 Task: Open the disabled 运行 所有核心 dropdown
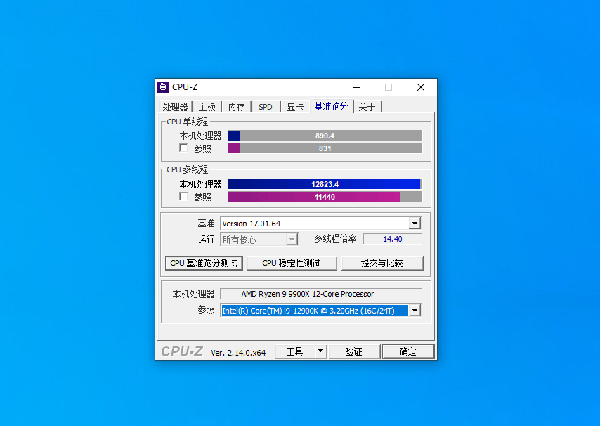(x=259, y=240)
